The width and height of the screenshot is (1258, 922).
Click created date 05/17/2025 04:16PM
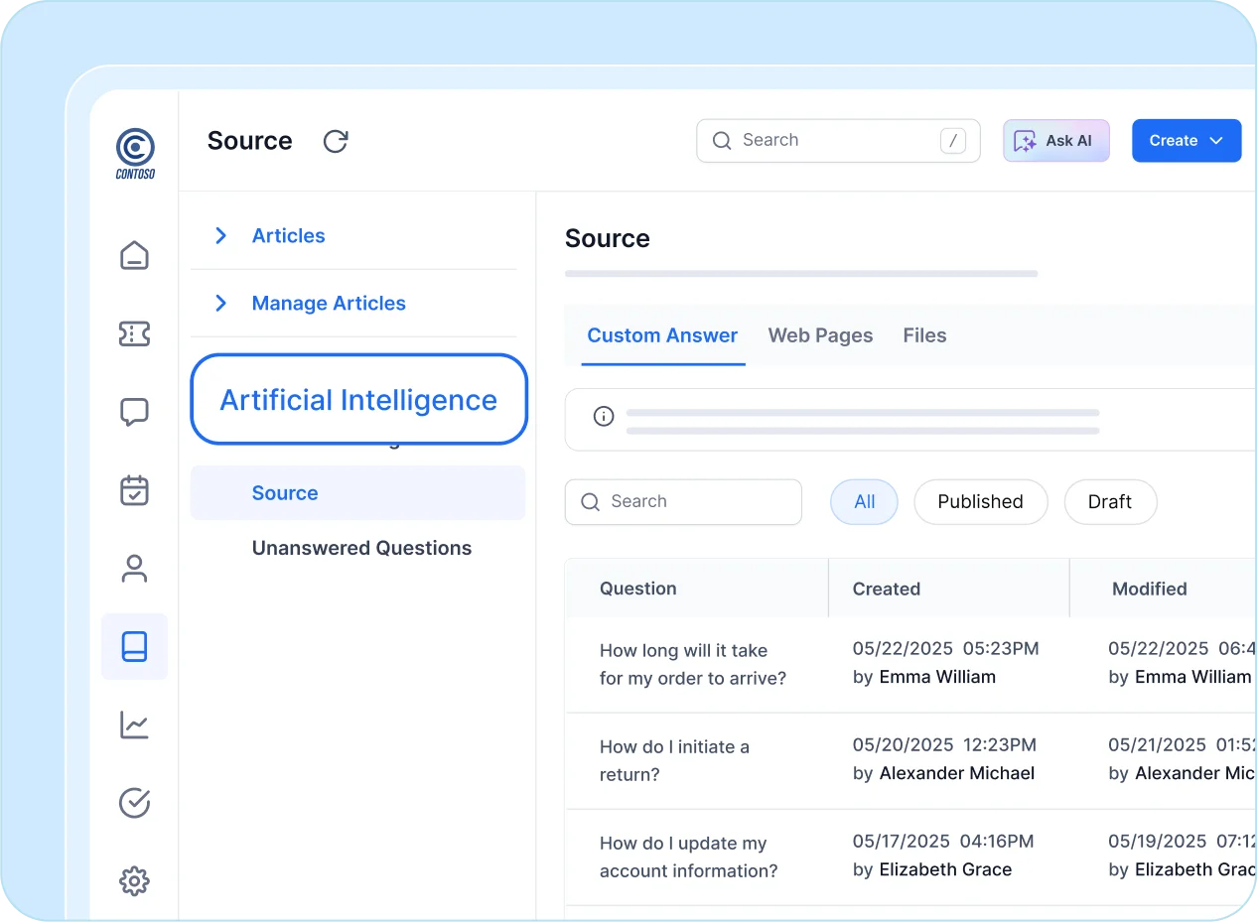pyautogui.click(x=943, y=842)
